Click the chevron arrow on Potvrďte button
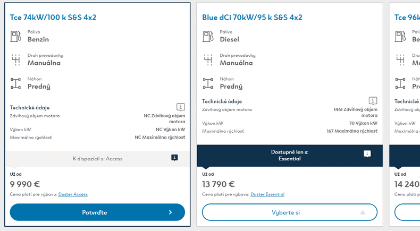This screenshot has height=231, width=420. (170, 212)
